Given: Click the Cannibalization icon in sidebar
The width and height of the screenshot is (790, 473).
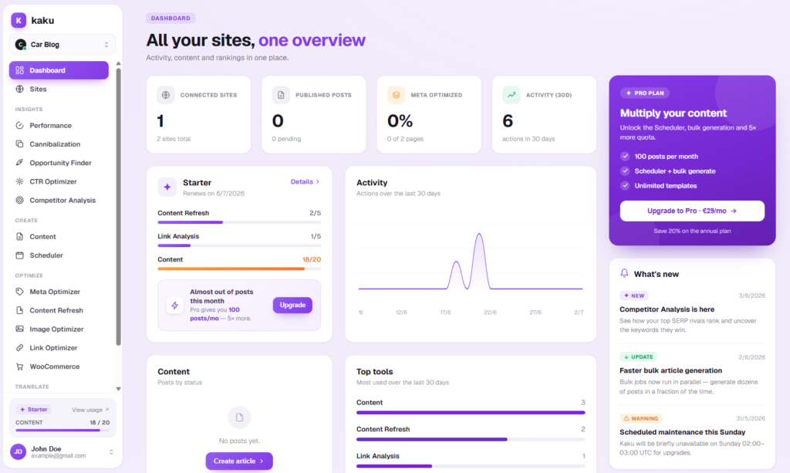Looking at the screenshot, I should tap(19, 144).
